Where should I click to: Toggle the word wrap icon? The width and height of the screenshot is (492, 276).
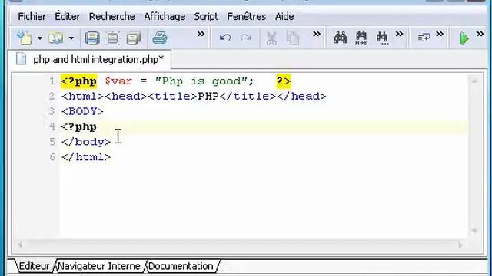point(424,38)
